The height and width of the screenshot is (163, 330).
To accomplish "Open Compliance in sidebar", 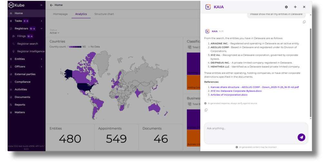I will pyautogui.click(x=23, y=82).
